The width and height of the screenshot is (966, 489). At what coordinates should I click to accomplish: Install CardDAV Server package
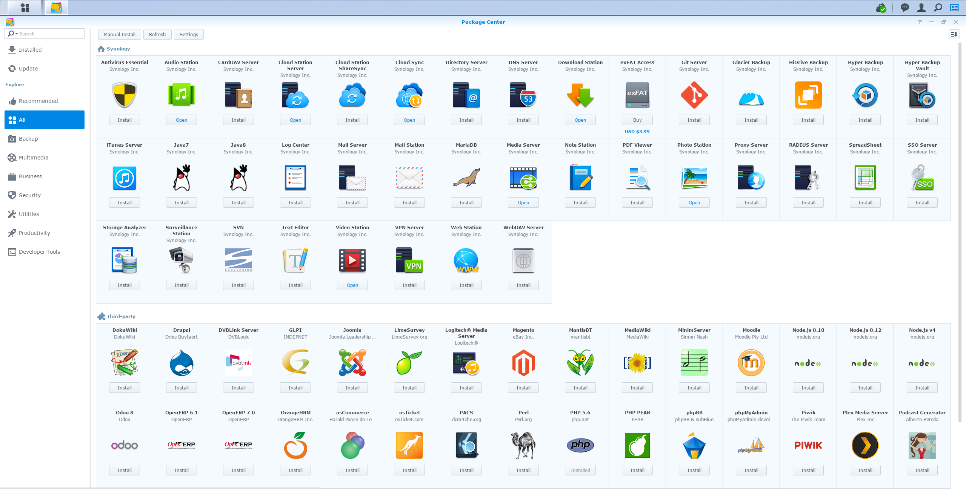(x=238, y=120)
